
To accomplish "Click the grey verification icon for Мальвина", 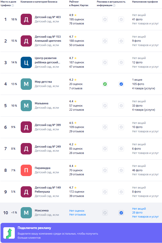I will click(x=121, y=106).
